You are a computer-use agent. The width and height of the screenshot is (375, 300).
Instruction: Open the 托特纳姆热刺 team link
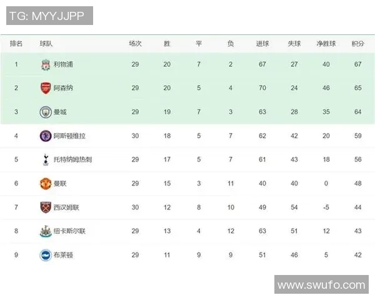point(72,159)
